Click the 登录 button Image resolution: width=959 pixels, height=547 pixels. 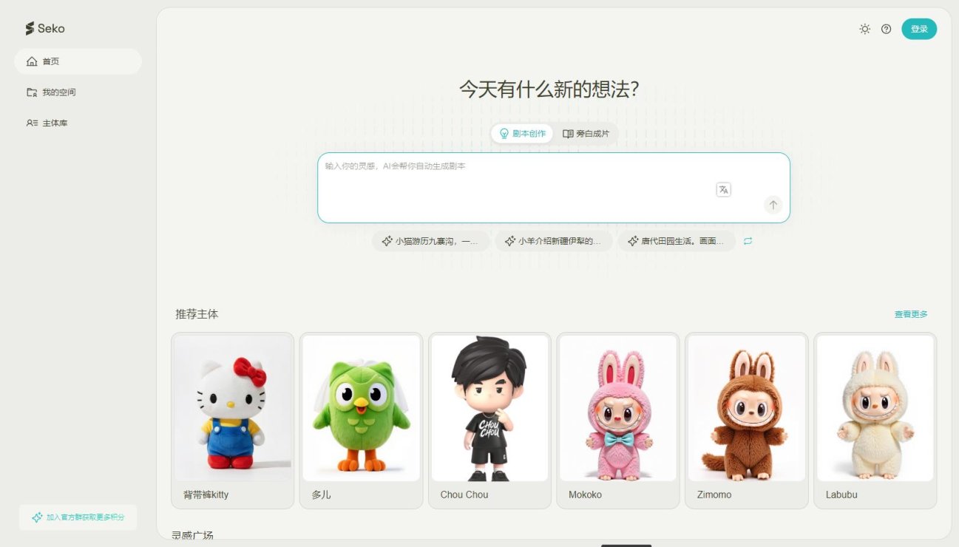[918, 29]
